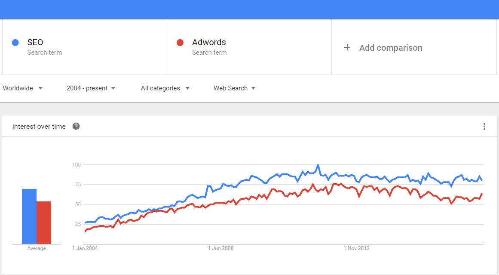The image size is (499, 275).
Task: Toggle the SEO search term card
Action: click(x=84, y=46)
